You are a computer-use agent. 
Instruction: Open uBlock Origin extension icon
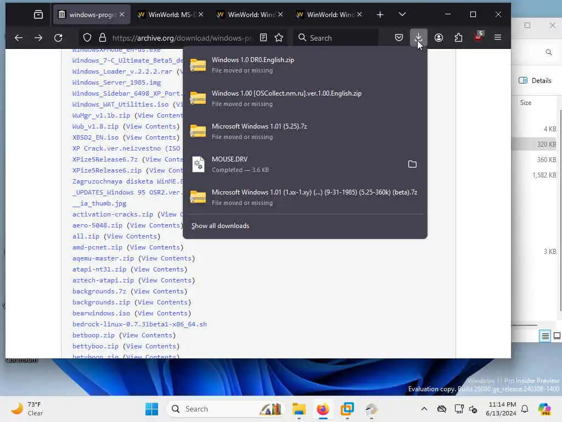pyautogui.click(x=479, y=37)
